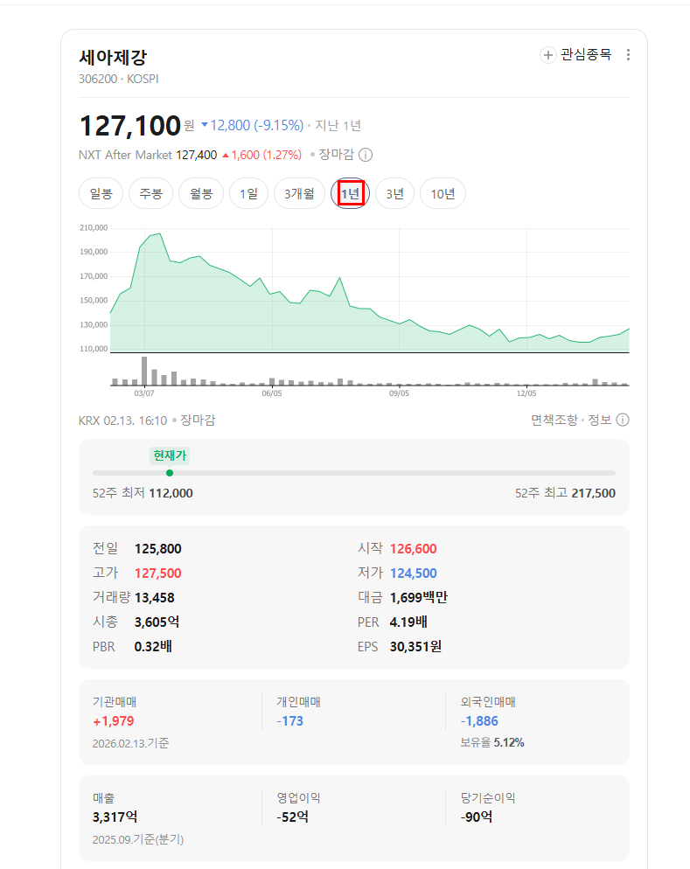
Task: Add stock to watchlist with plus icon
Action: pos(547,55)
